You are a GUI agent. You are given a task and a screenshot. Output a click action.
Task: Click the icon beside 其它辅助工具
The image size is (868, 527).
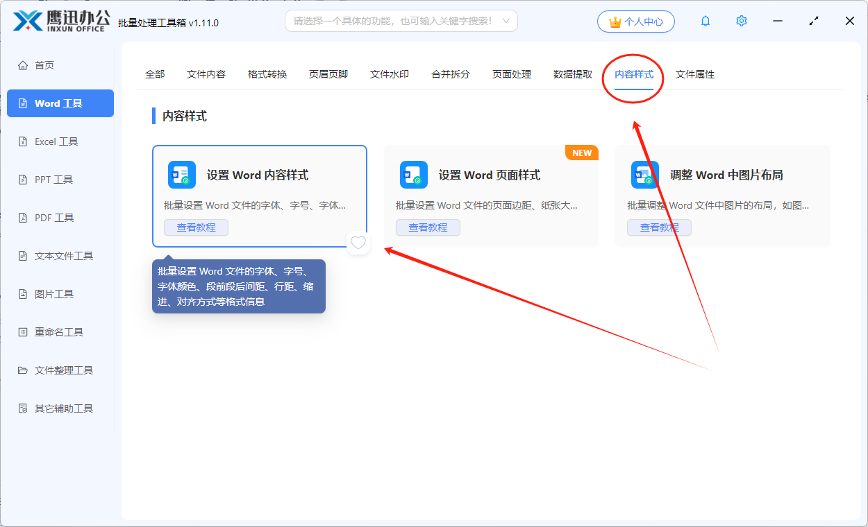(x=23, y=408)
